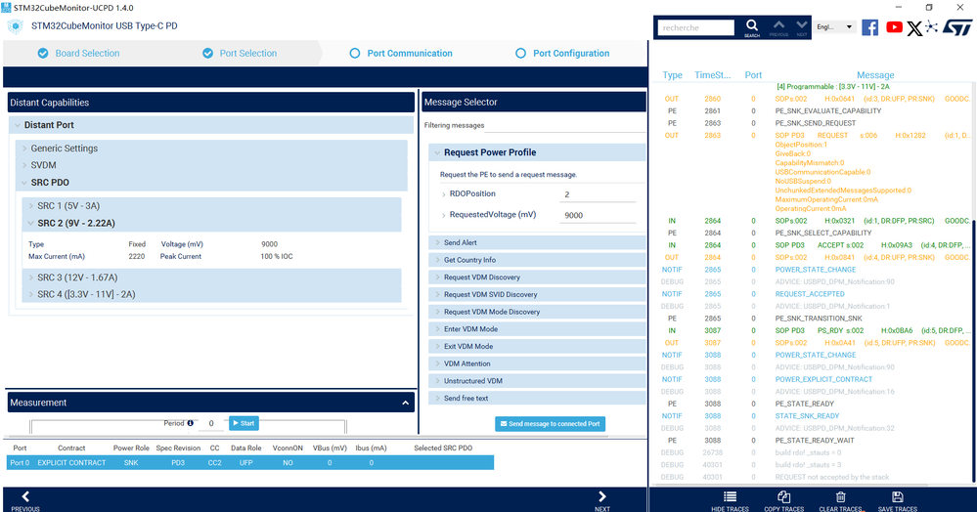
Task: Collapse the Measurement panel chevron
Action: (x=406, y=403)
